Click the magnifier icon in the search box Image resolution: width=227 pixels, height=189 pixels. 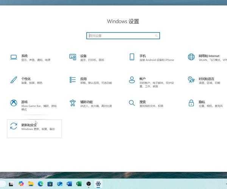pos(156,36)
